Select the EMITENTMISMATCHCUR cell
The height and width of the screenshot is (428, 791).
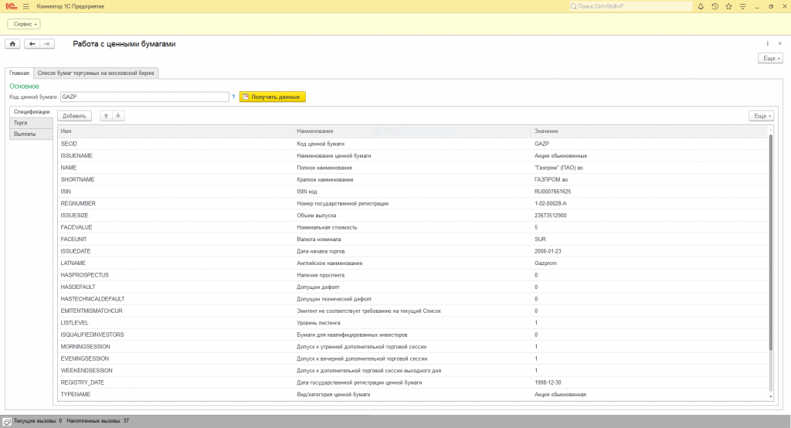(175, 311)
